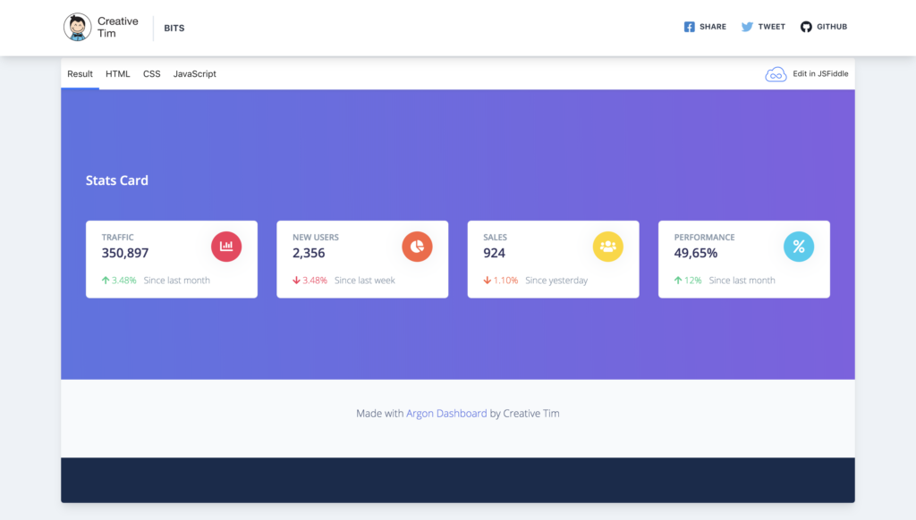The width and height of the screenshot is (916, 520).
Task: Open the CSS tab
Action: (x=152, y=74)
